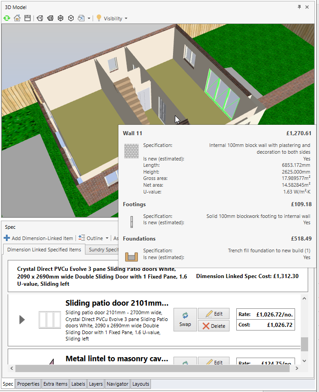Click the save (floppy disk) icon

click(28, 18)
